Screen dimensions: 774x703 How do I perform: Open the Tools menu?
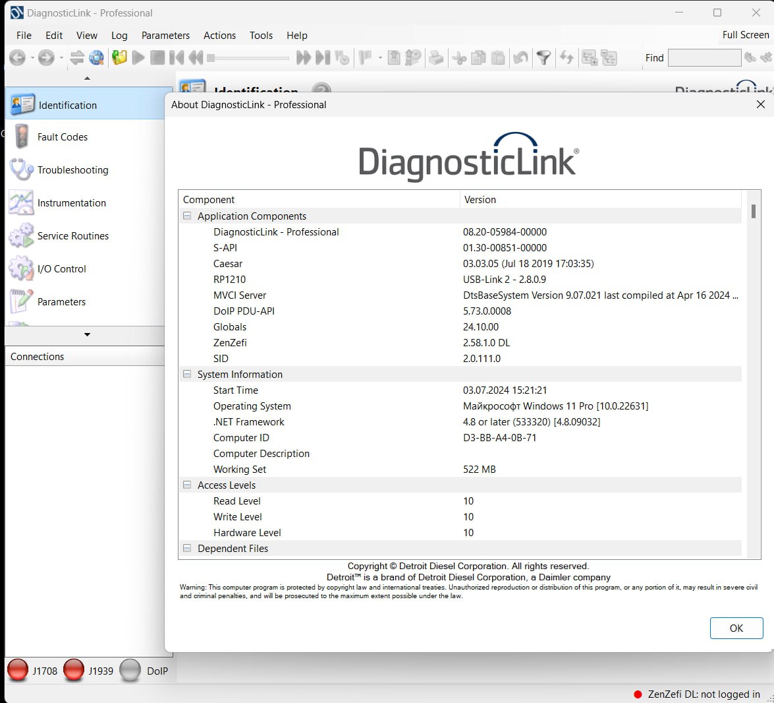[x=261, y=36]
